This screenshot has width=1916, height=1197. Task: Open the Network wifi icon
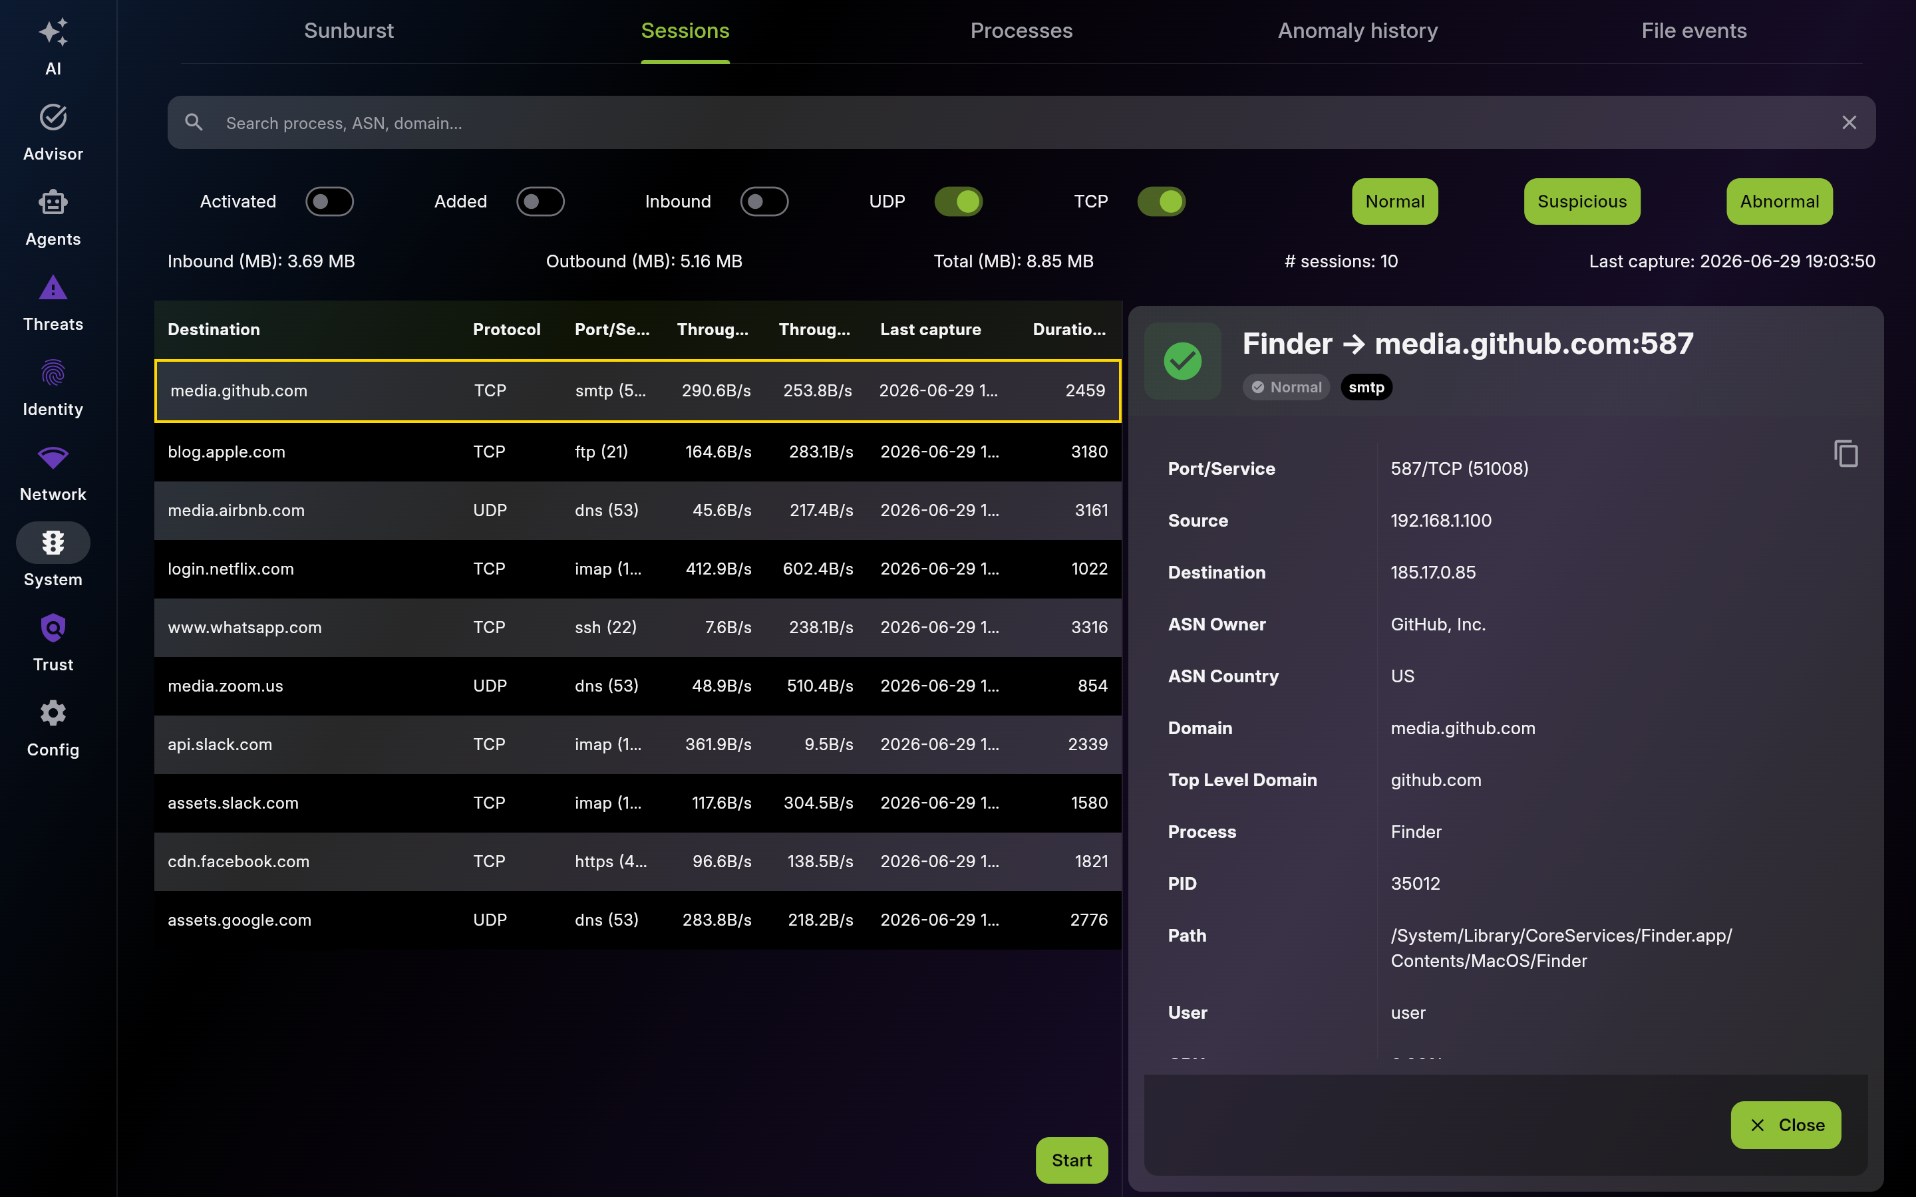(53, 458)
